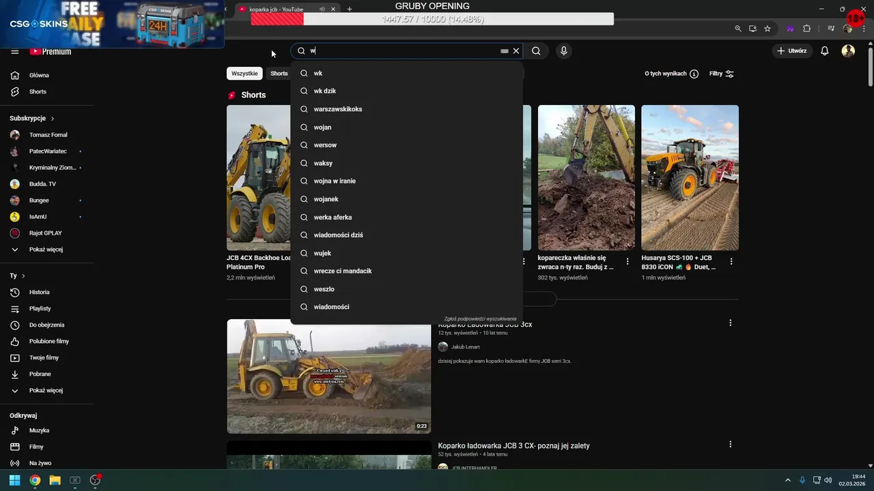Open the hamburger guide menu

pyautogui.click(x=14, y=52)
